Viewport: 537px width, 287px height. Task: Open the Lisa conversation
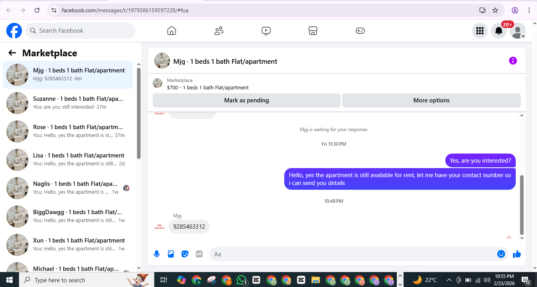click(68, 160)
